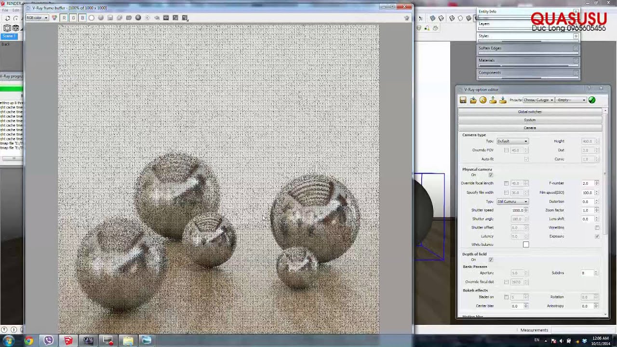Click the monochromatic mode gray sphere icon
The image size is (617, 347).
[x=101, y=18]
